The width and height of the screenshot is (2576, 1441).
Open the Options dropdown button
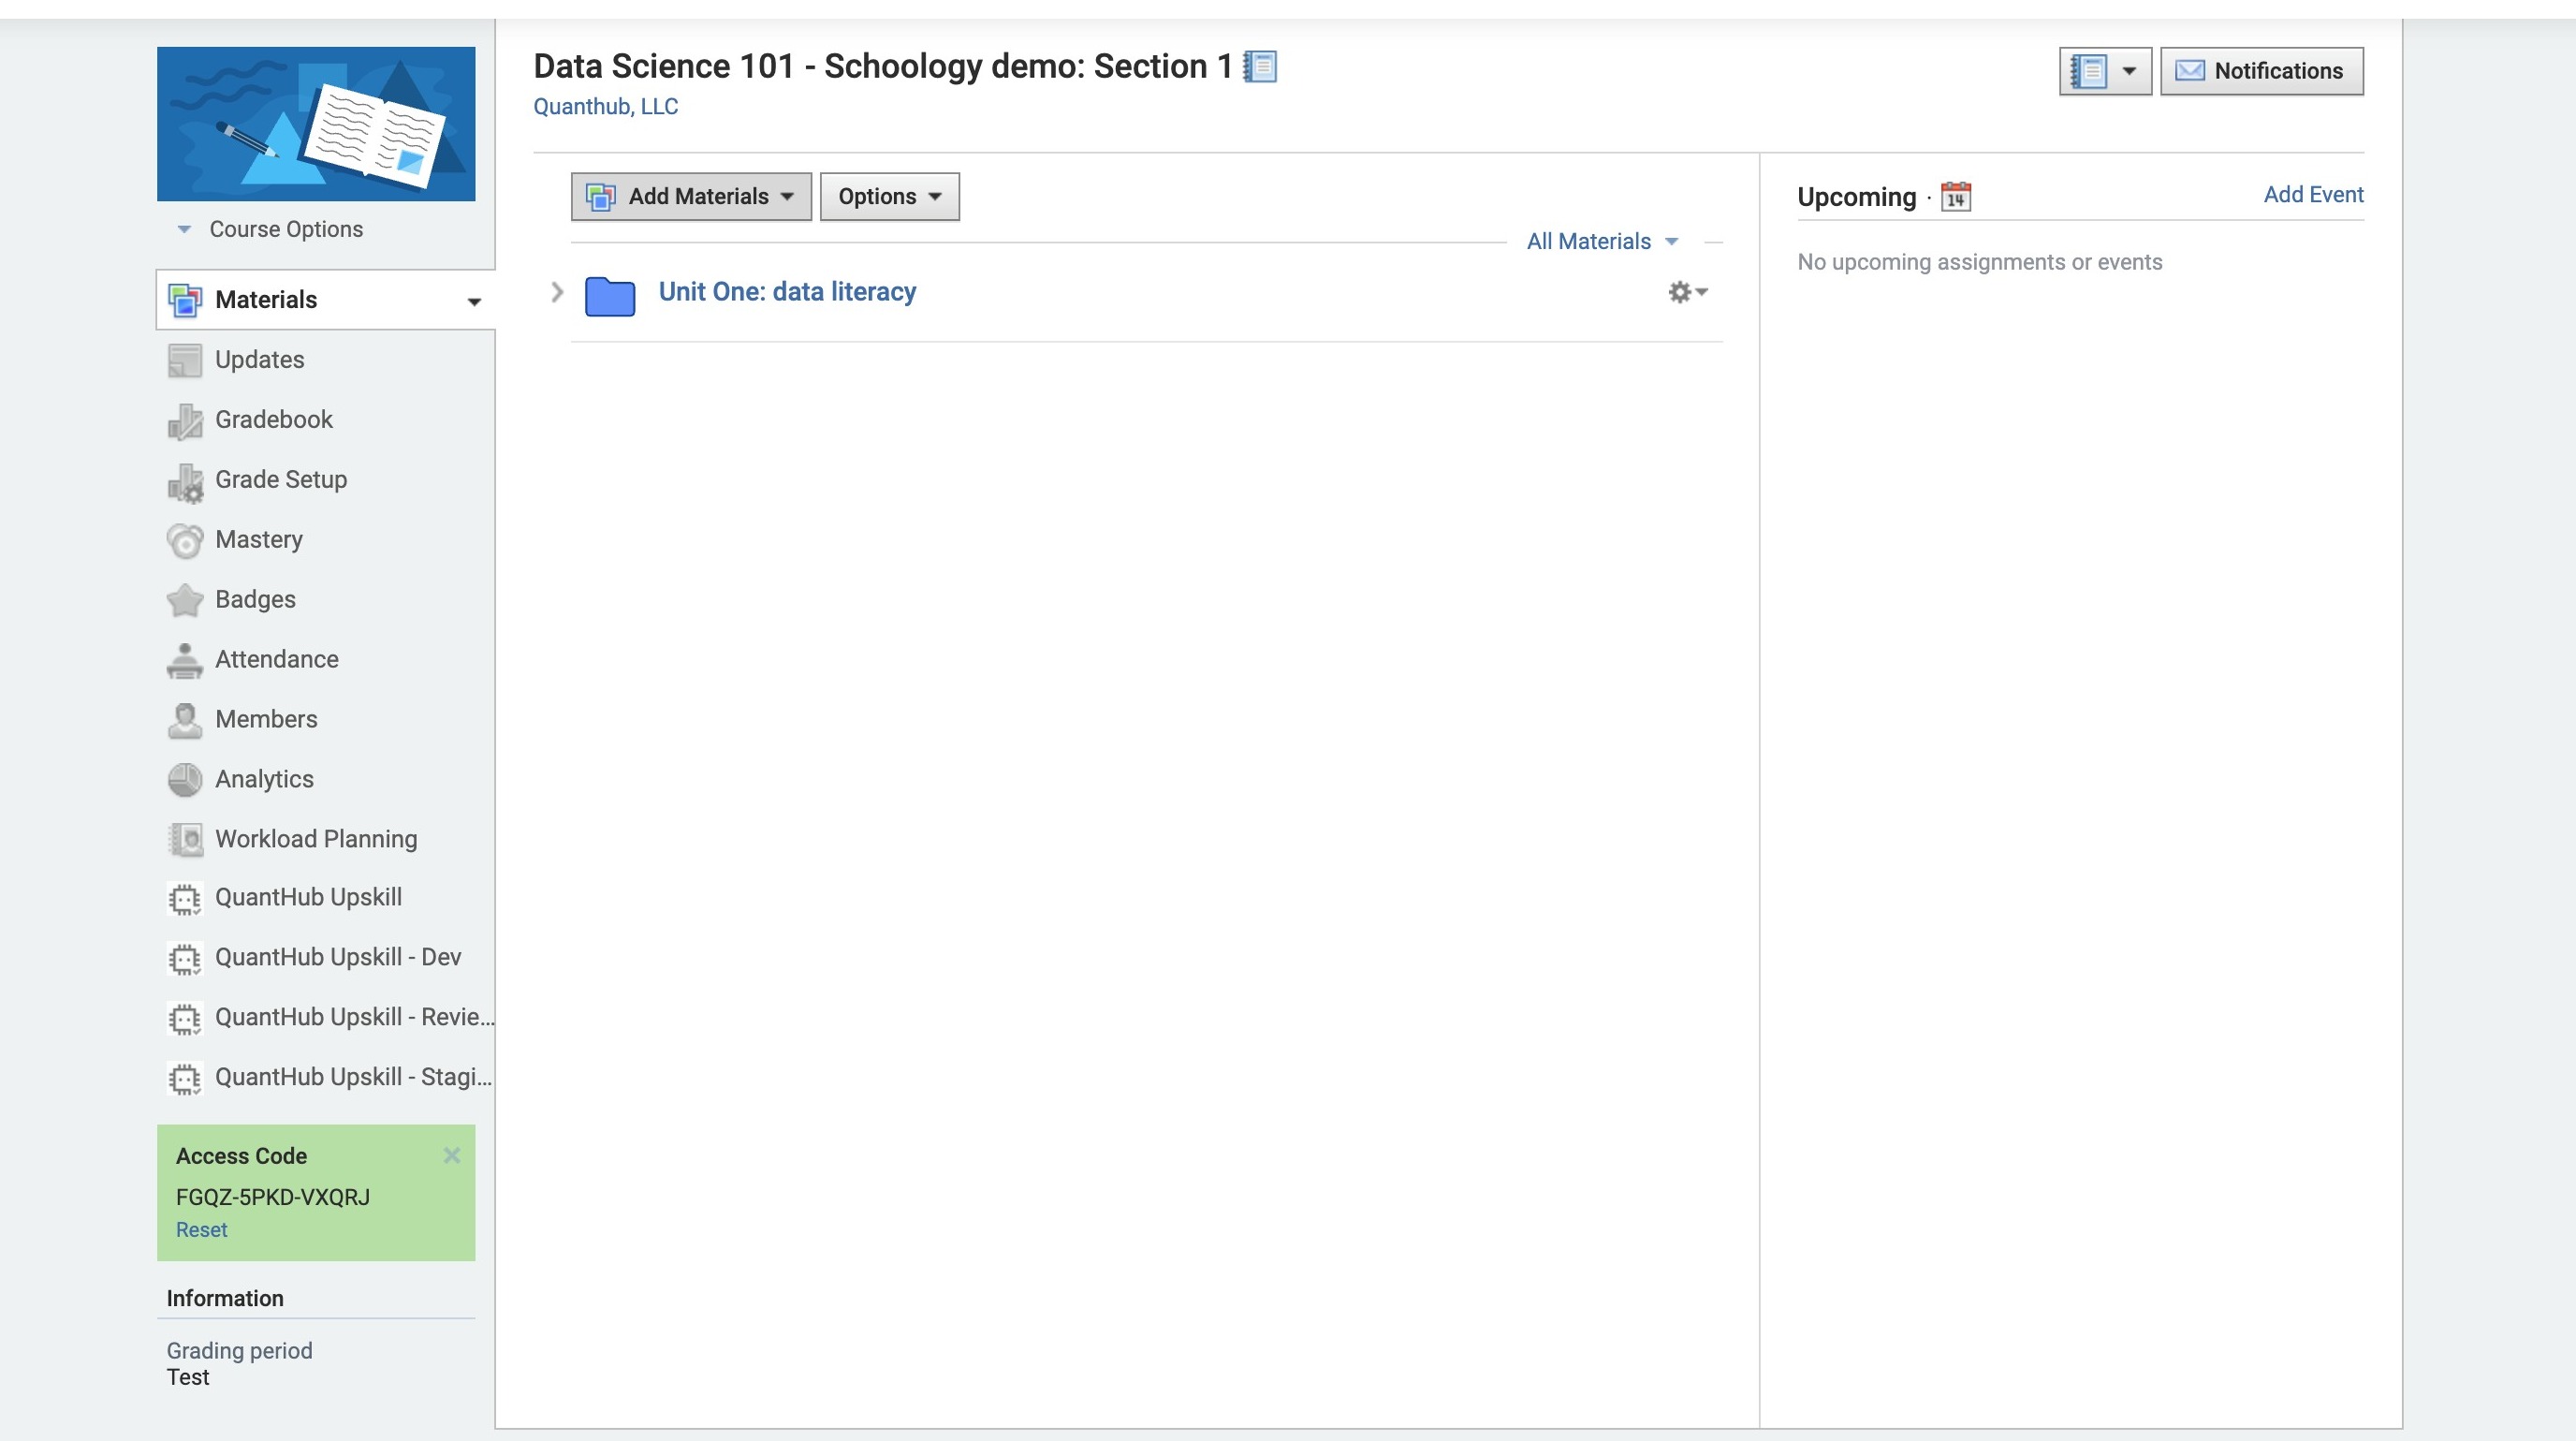889,197
